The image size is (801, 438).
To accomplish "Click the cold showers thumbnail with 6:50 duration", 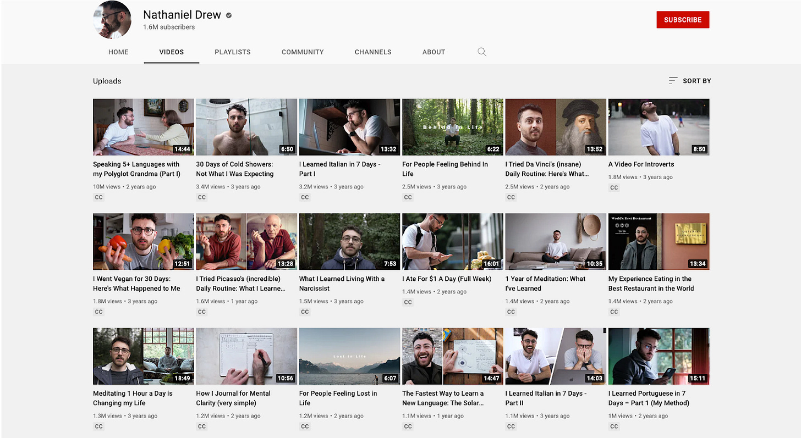I will (x=246, y=127).
